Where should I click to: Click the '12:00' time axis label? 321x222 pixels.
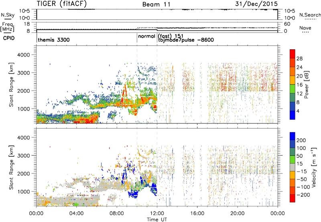pyautogui.click(x=157, y=214)
